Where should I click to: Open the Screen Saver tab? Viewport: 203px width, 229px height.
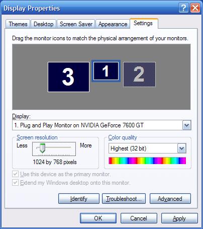pos(76,24)
